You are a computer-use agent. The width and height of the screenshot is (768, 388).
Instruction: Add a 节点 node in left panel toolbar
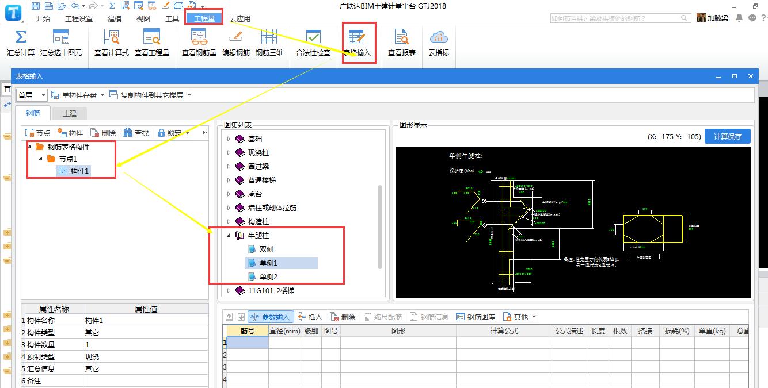38,133
